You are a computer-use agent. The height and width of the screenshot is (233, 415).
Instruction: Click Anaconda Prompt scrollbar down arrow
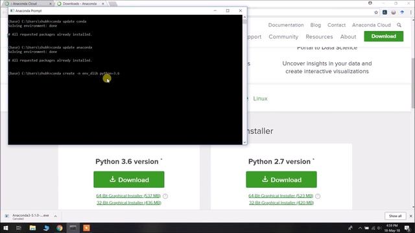click(245, 142)
